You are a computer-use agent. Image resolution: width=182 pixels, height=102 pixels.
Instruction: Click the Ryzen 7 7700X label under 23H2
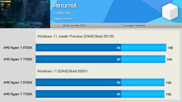click(x=18, y=94)
